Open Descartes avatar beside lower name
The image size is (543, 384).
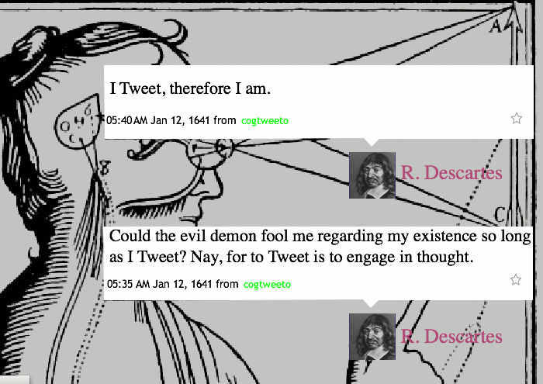(372, 337)
